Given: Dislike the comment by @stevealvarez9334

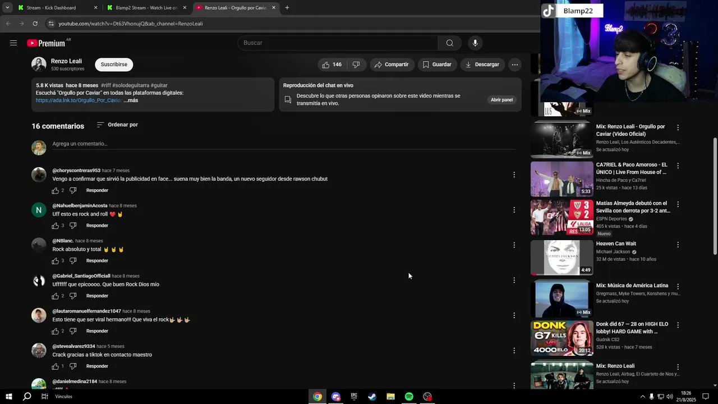Looking at the screenshot, I should [x=73, y=366].
